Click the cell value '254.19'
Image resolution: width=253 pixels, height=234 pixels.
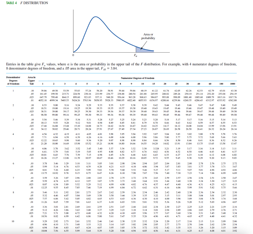pos(233,94)
